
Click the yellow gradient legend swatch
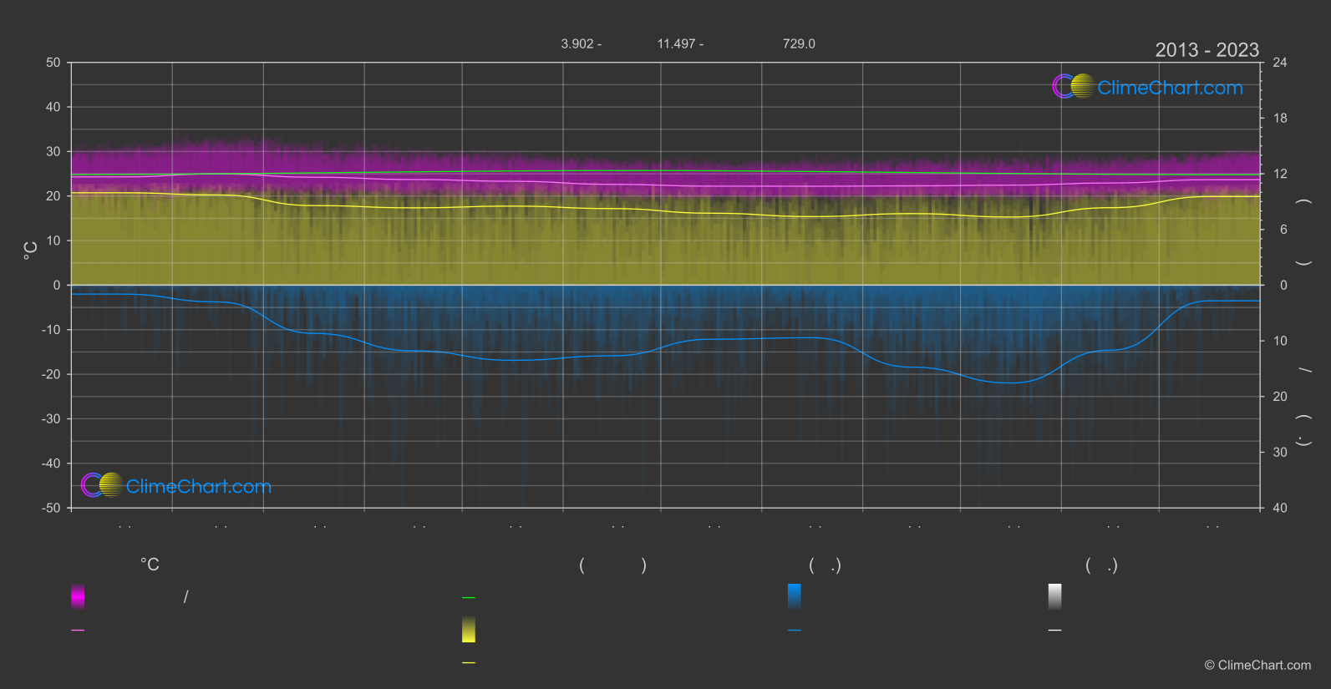(x=469, y=630)
